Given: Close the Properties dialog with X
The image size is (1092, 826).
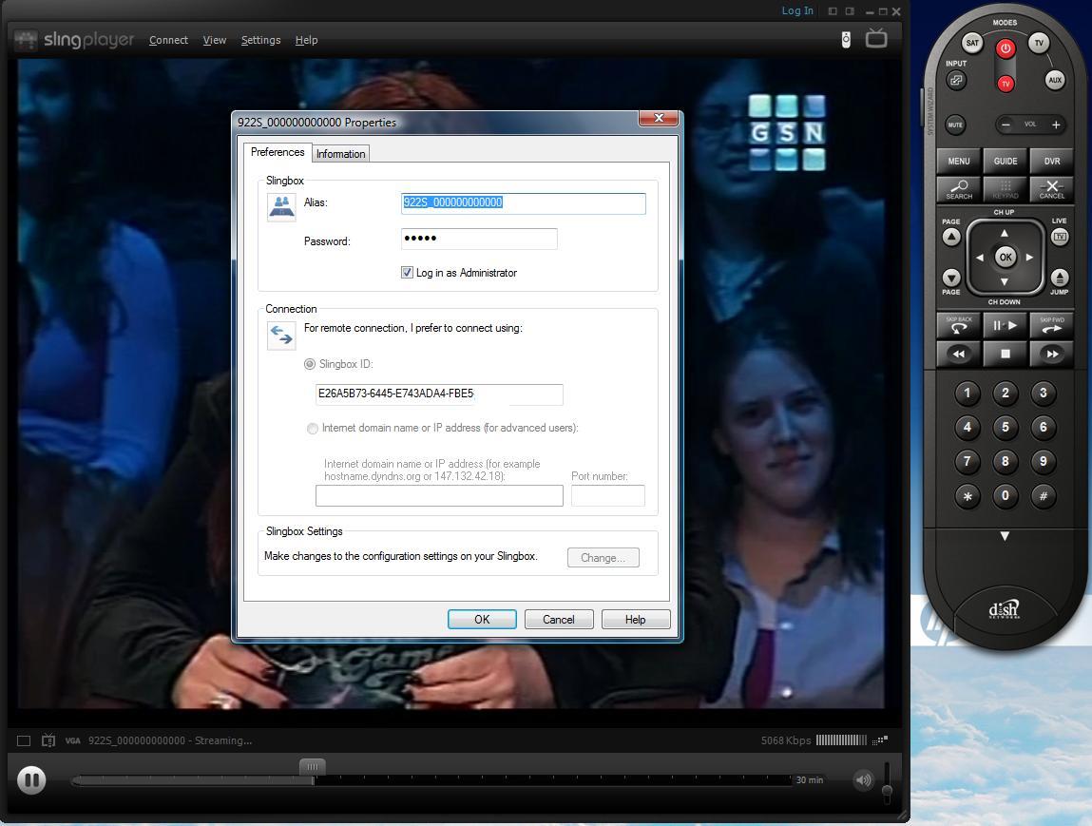Looking at the screenshot, I should 658,119.
